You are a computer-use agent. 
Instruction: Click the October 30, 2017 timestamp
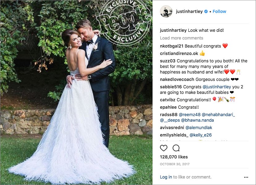point(175,164)
